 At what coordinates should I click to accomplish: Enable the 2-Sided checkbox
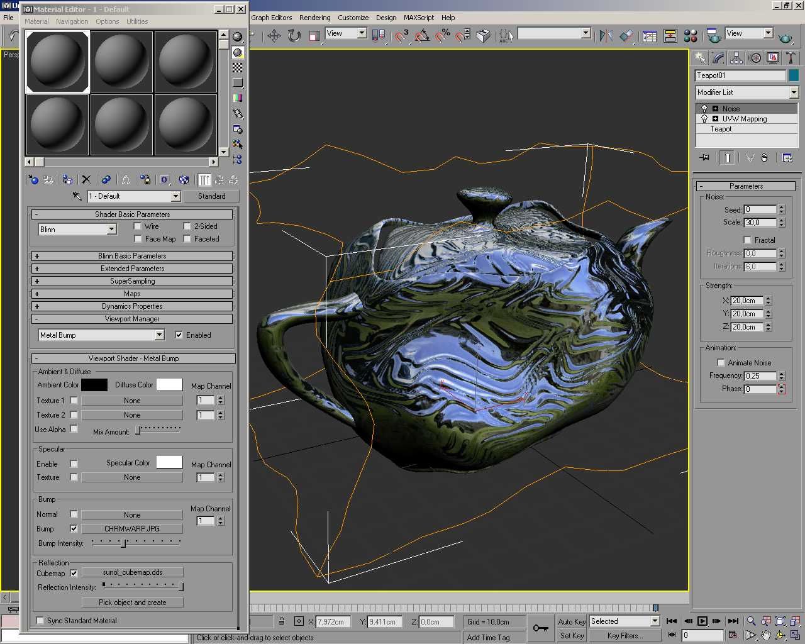187,226
